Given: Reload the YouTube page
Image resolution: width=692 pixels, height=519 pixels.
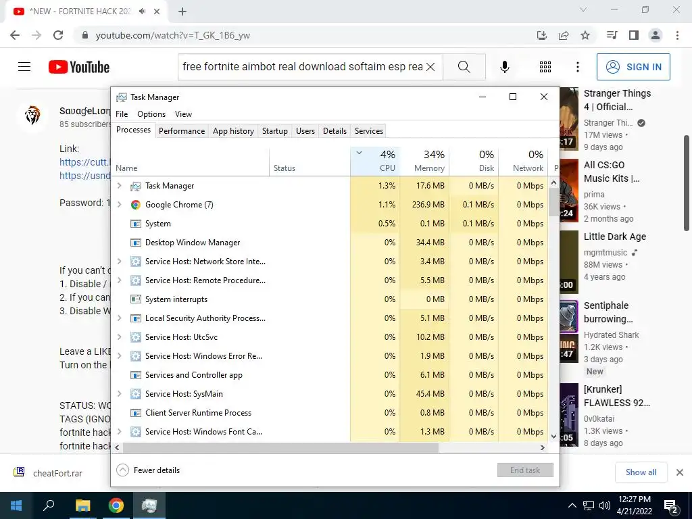Looking at the screenshot, I should coord(58,35).
